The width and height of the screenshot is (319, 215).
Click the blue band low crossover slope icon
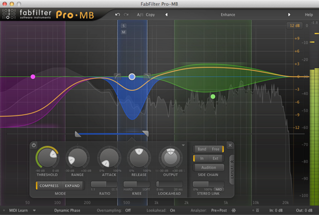coord(117,76)
